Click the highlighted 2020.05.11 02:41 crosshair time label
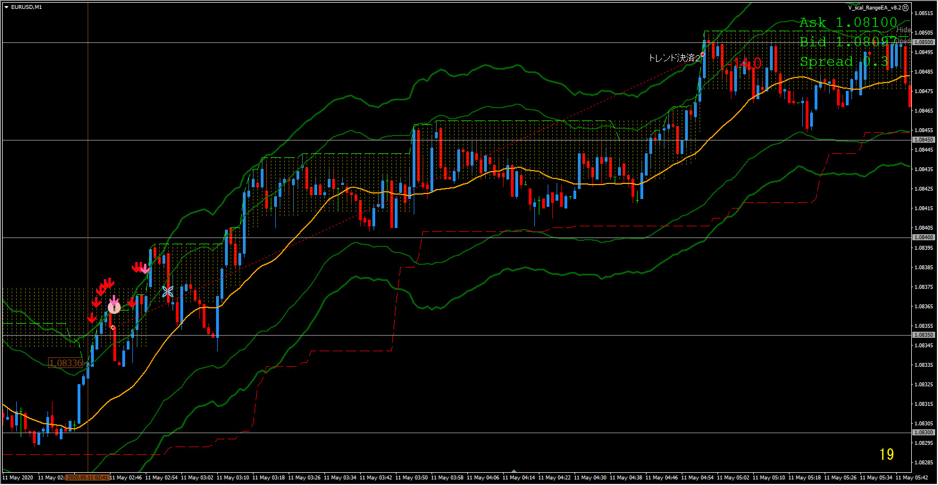The image size is (938, 485). coord(87,478)
